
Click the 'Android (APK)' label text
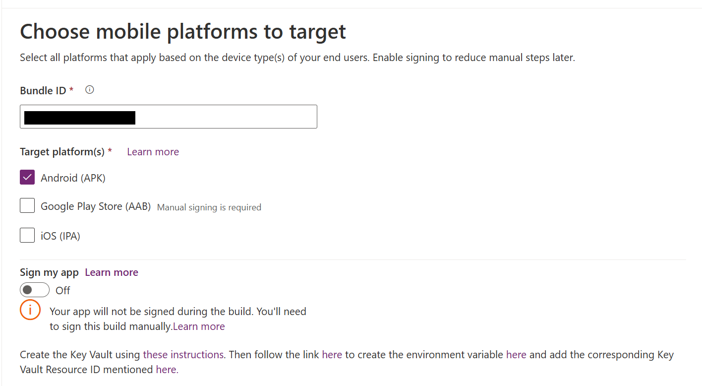coord(73,178)
